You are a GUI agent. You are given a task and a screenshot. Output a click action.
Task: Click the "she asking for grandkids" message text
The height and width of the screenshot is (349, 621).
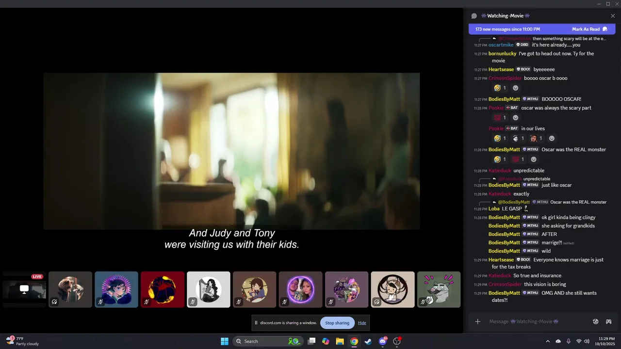click(x=568, y=226)
